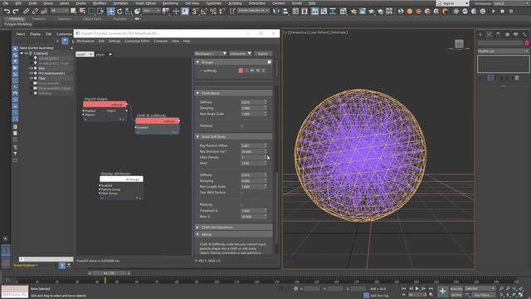Open the Animation menu
This screenshot has width=531, height=299.
pyautogui.click(x=120, y=3)
